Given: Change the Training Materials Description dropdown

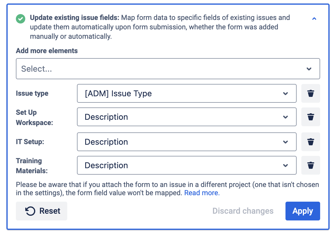Looking at the screenshot, I should click(x=187, y=165).
